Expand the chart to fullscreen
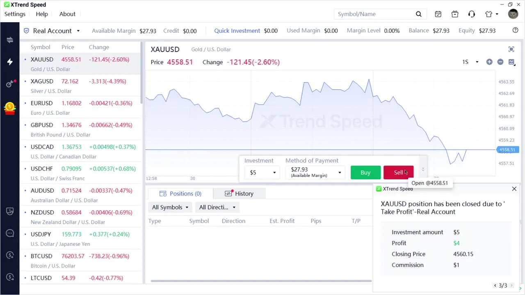 point(511,49)
